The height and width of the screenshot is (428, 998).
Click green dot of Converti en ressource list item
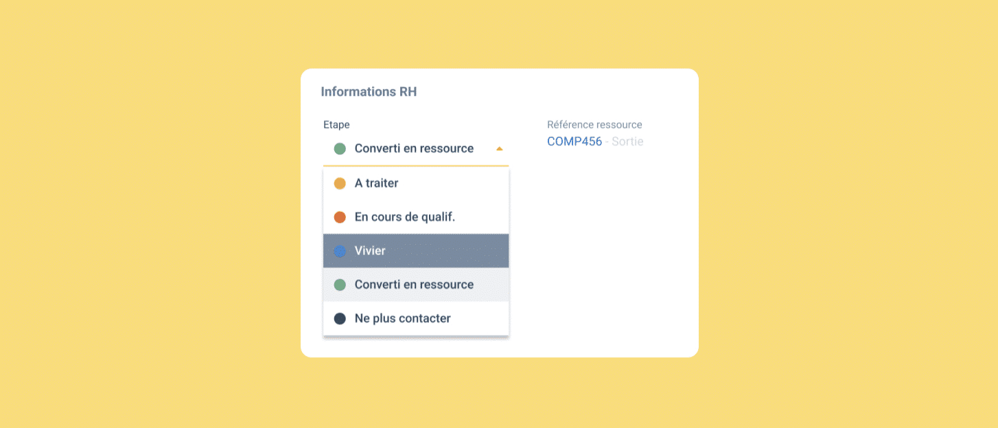(x=339, y=285)
